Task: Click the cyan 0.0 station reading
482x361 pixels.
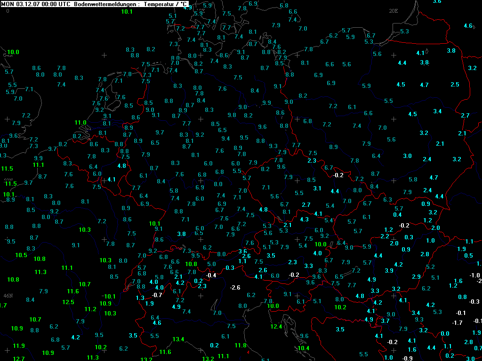Action: tap(445, 334)
